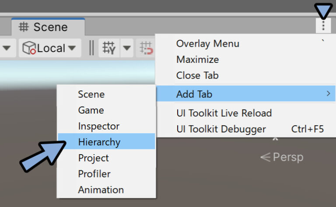
Task: Select Hierarchy from the Add Tab submenu
Action: click(99, 142)
